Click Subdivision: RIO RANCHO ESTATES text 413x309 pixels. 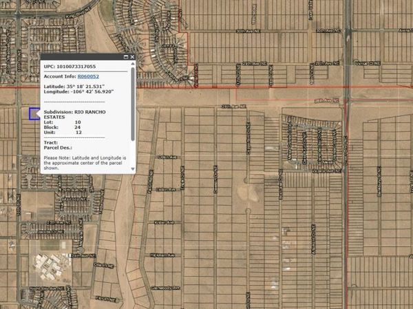click(75, 115)
